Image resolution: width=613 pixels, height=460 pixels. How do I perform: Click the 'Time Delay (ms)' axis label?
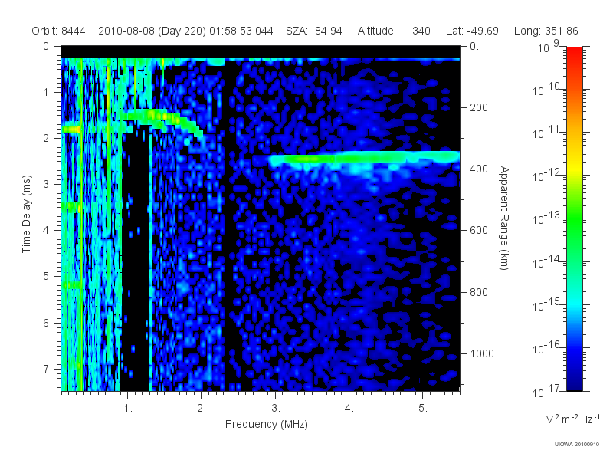[x=26, y=214]
